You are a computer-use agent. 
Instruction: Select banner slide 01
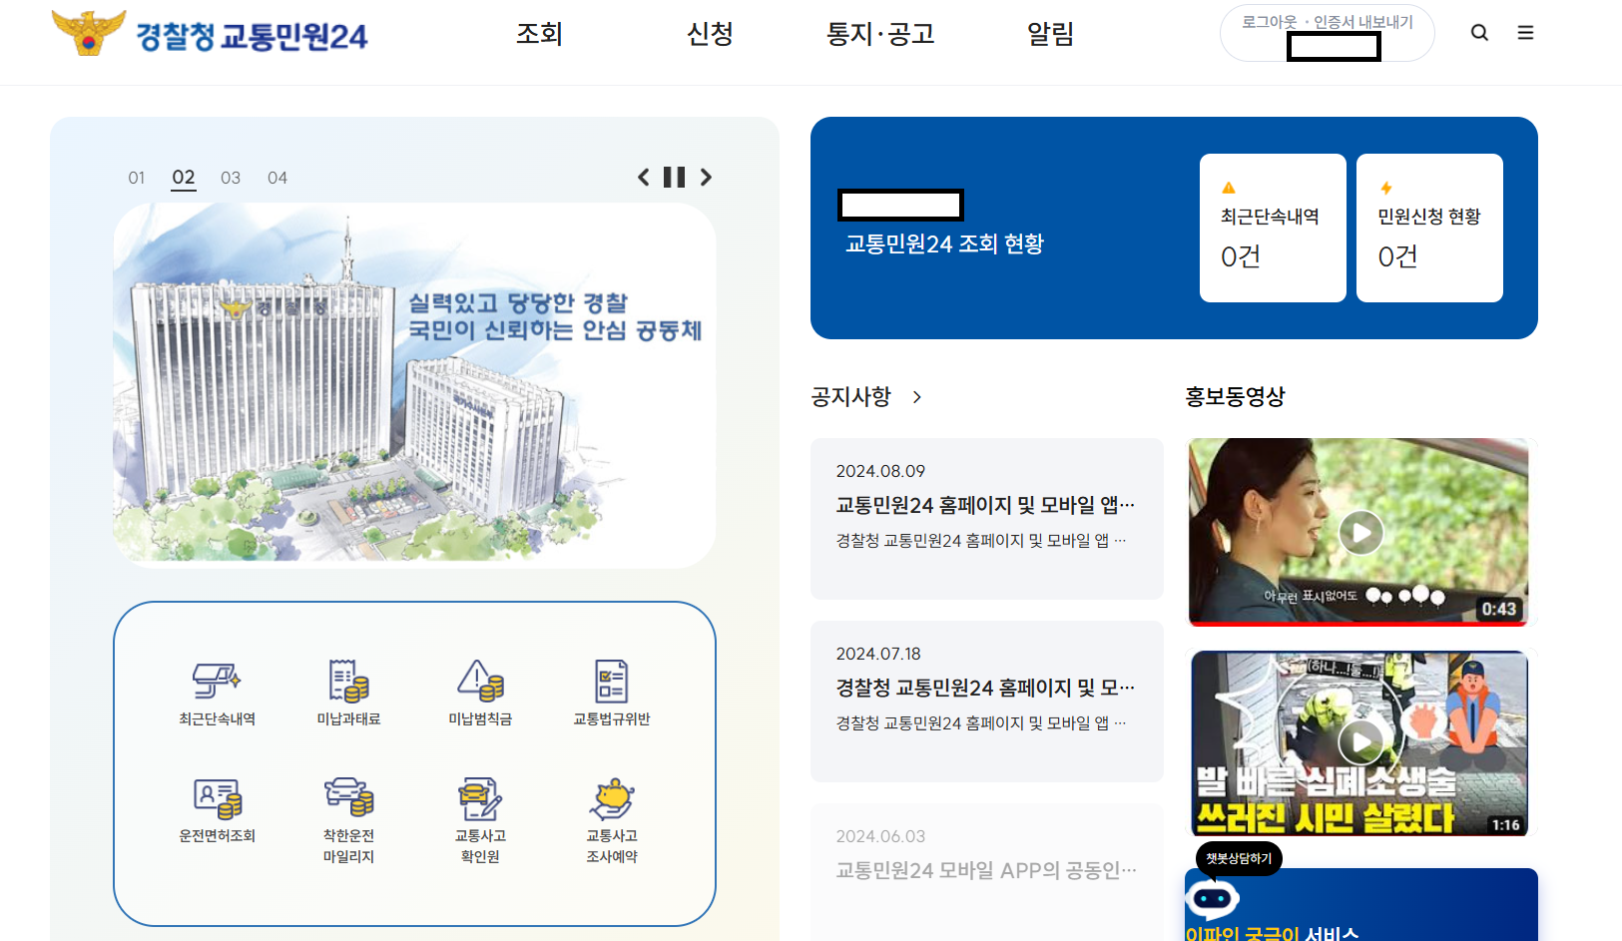click(x=137, y=178)
